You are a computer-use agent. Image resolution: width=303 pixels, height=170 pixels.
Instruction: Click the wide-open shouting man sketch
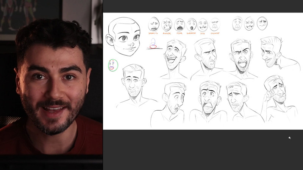tap(242, 59)
